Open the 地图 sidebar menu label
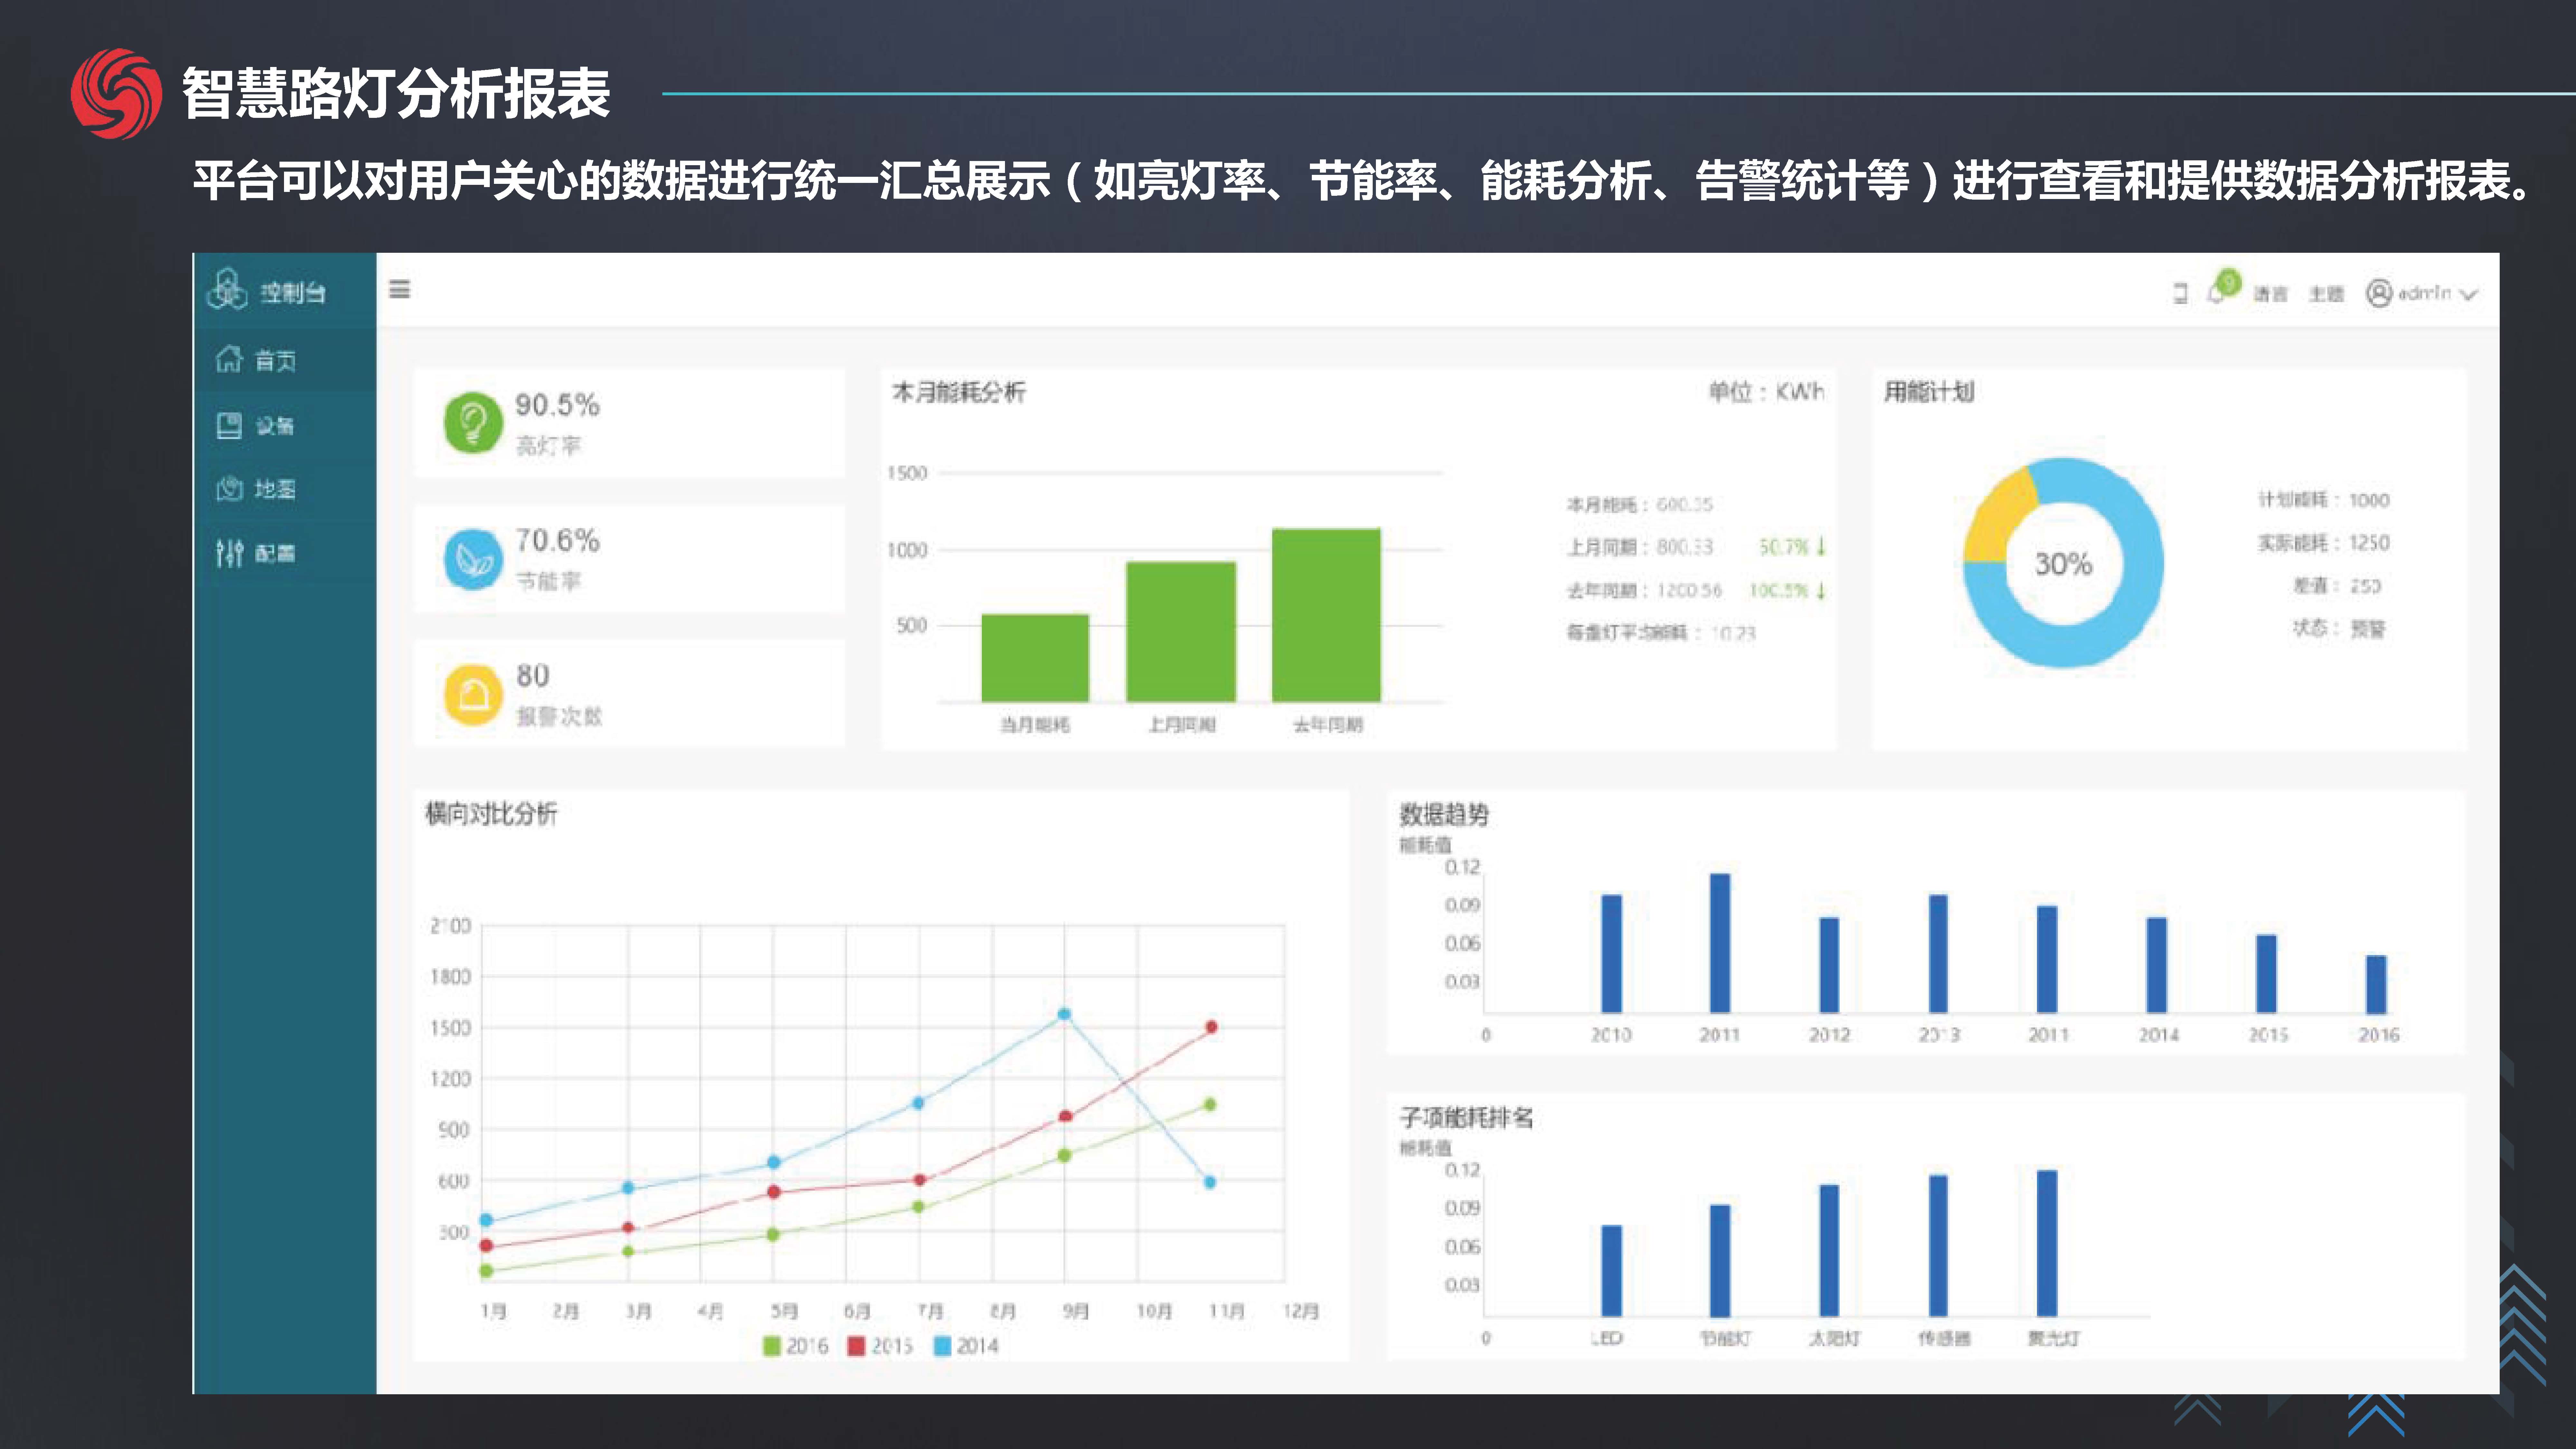Screen dimensions: 2576x1449 [x=275, y=489]
